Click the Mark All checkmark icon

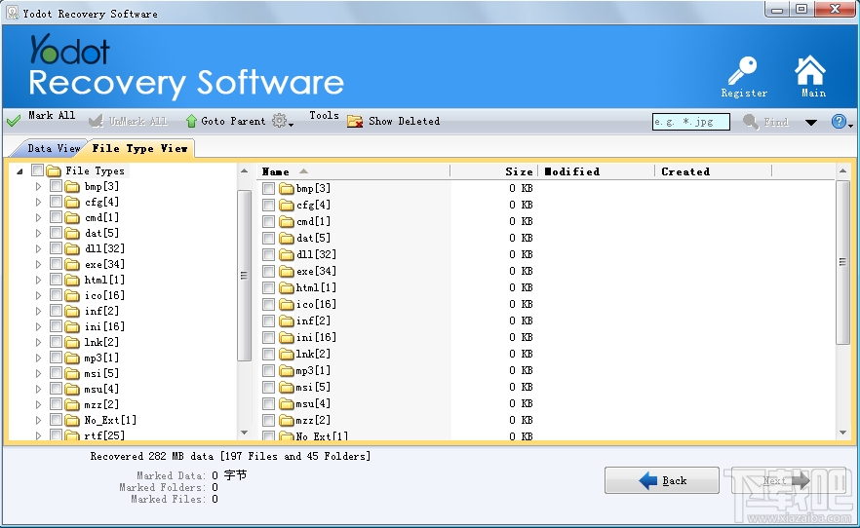[x=14, y=121]
